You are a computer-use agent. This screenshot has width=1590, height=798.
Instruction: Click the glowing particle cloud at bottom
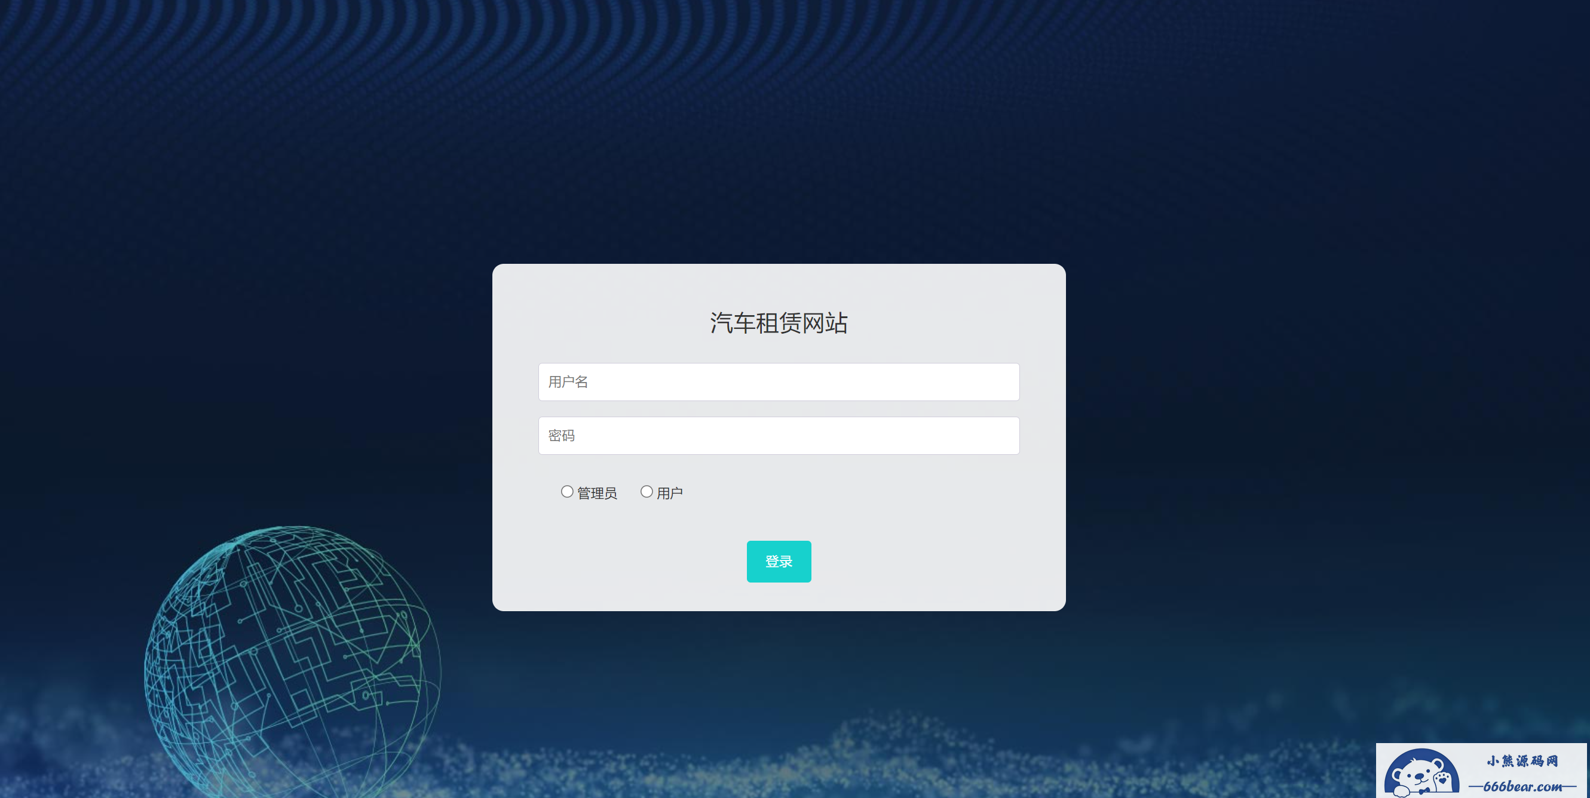pos(926,759)
